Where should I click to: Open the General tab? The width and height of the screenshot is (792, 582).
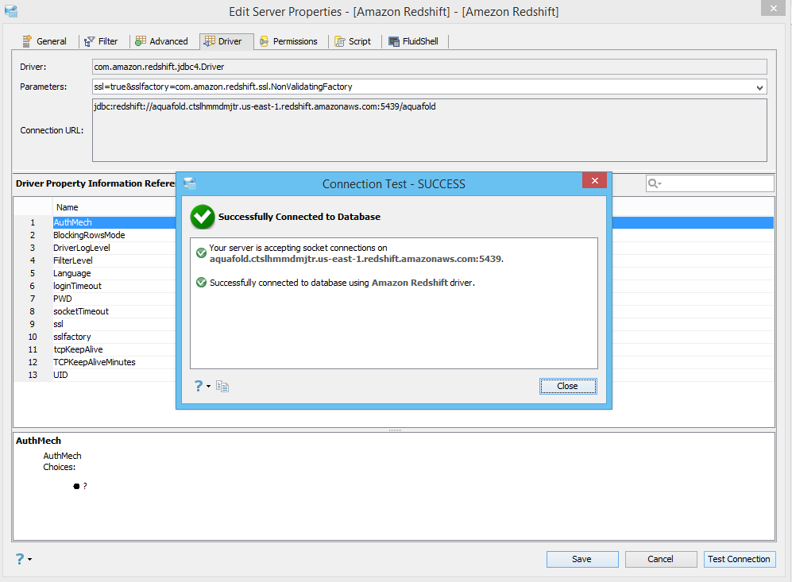44,41
